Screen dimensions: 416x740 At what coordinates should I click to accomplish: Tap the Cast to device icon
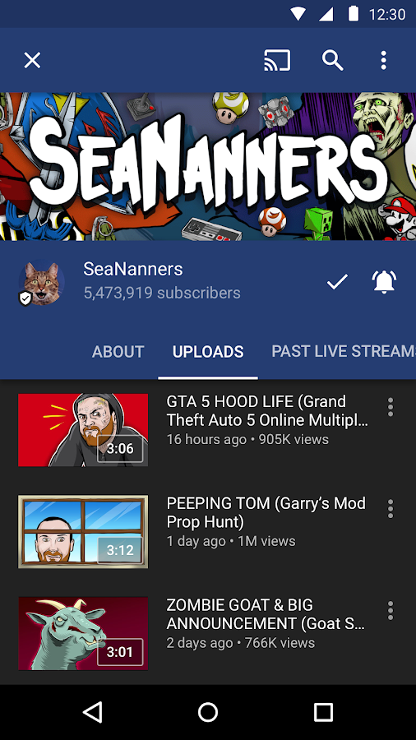click(277, 60)
